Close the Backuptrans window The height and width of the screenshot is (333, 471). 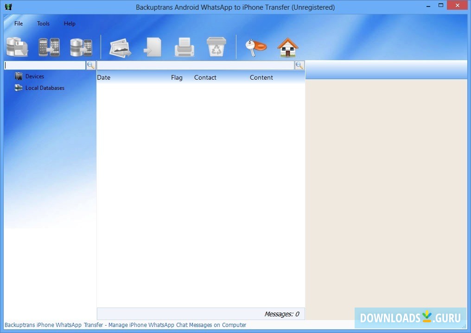tap(457, 6)
